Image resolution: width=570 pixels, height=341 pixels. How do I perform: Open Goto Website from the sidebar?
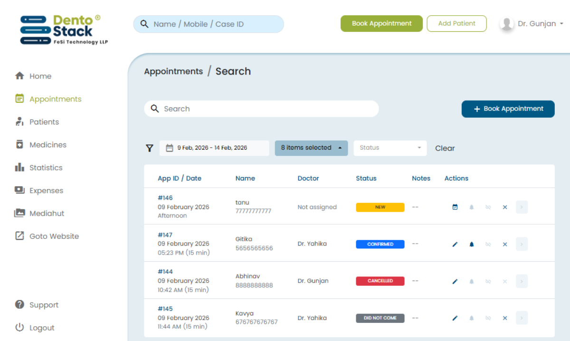(53, 236)
